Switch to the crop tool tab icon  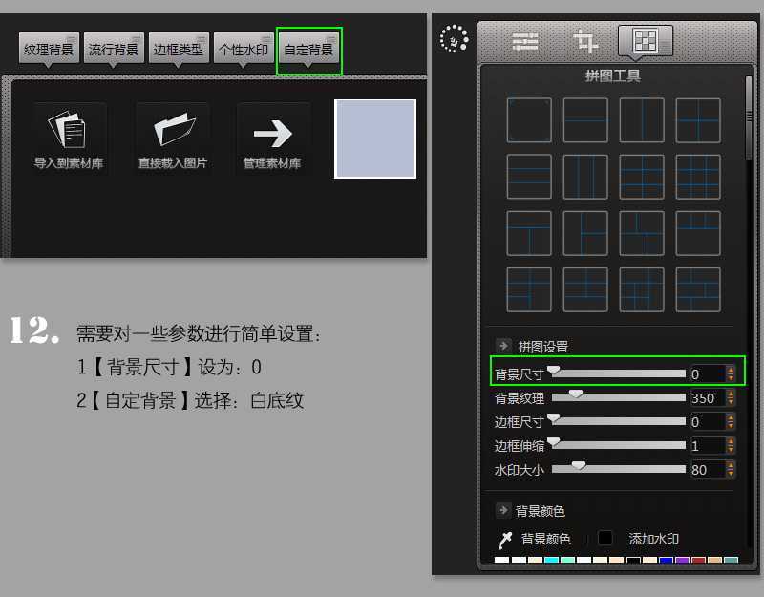585,42
